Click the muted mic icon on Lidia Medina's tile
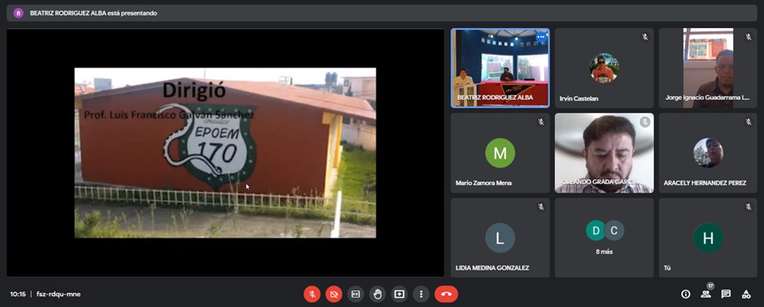This screenshot has height=307, width=764. [x=541, y=207]
